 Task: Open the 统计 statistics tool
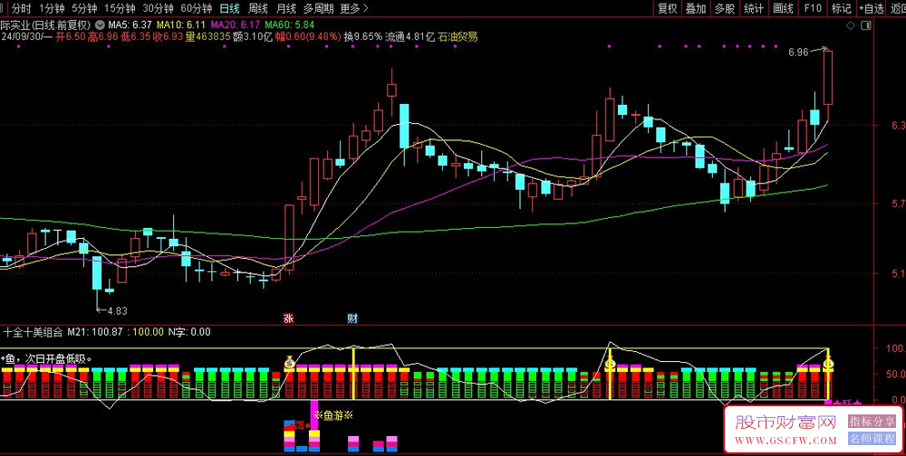753,8
